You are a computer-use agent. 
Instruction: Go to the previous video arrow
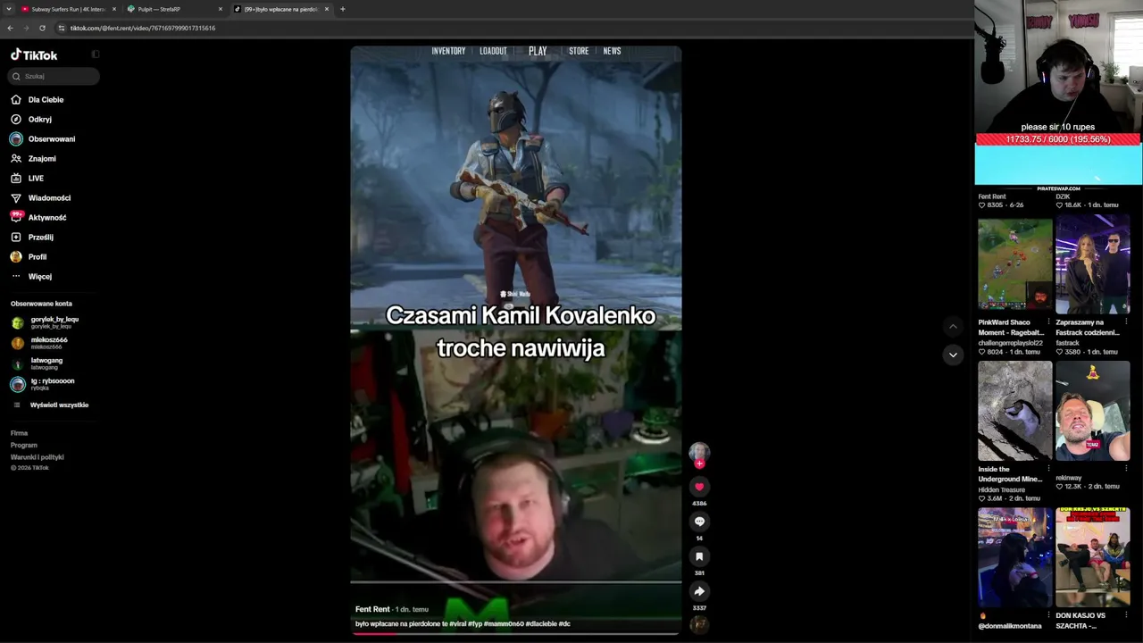953,327
